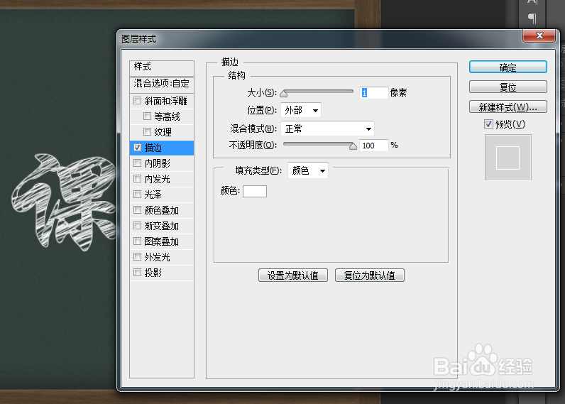
Task: Enable 外发光 checkbox
Action: (137, 256)
